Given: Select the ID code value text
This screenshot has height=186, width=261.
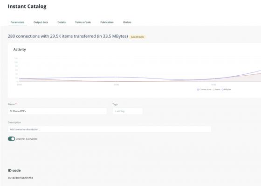Looking at the screenshot, I should tap(21, 178).
